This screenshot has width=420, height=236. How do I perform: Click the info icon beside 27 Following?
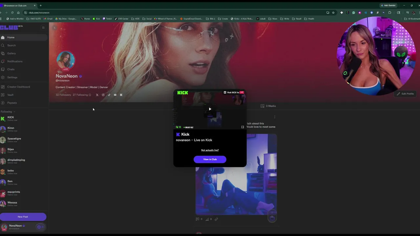pos(90,95)
